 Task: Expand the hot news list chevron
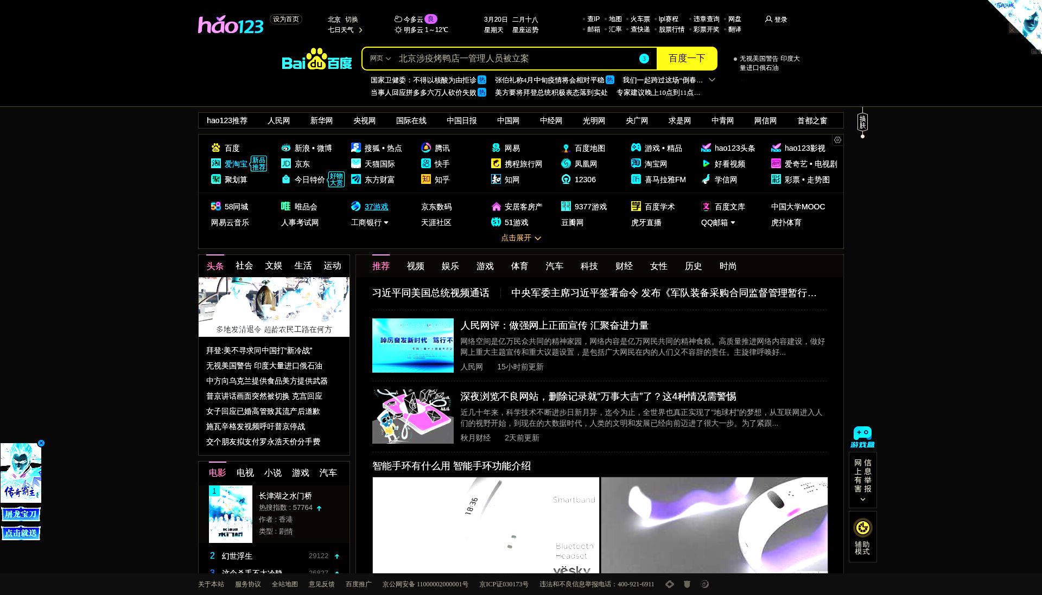712,80
